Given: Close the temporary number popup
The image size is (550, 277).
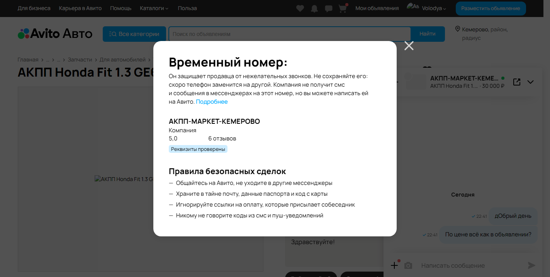Looking at the screenshot, I should 409,46.
